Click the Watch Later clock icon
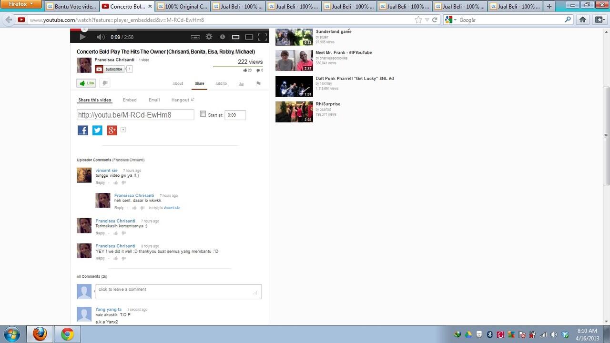Screen dimensions: 610x343 (222, 37)
